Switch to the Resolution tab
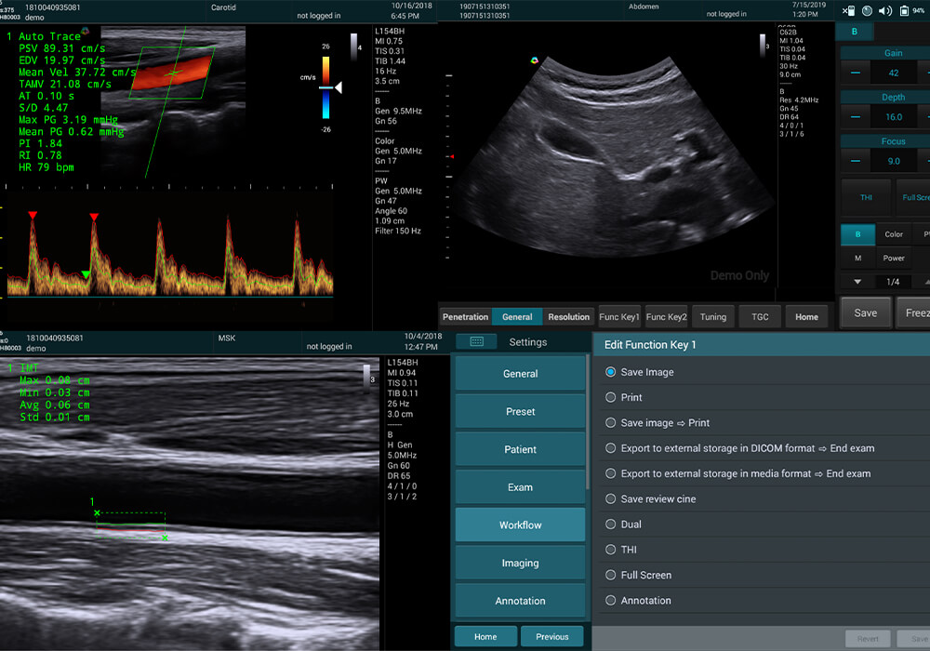 click(x=568, y=317)
